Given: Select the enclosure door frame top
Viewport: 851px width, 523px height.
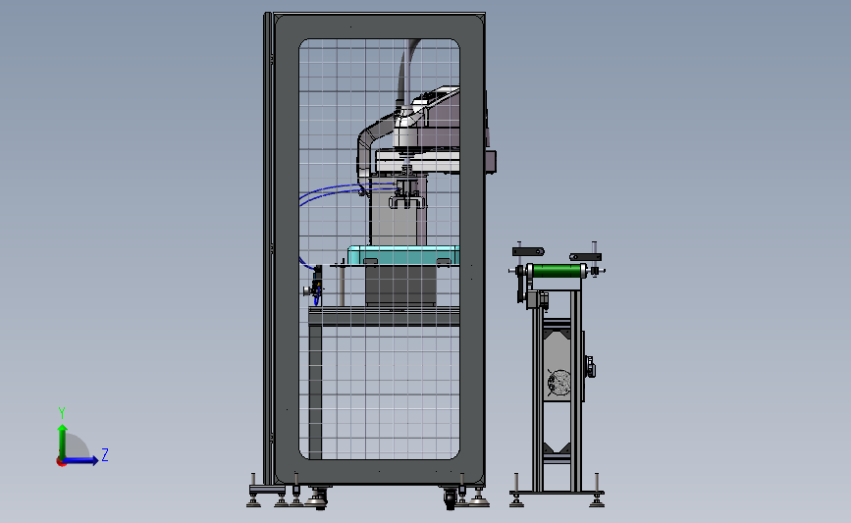Looking at the screenshot, I should (x=379, y=26).
